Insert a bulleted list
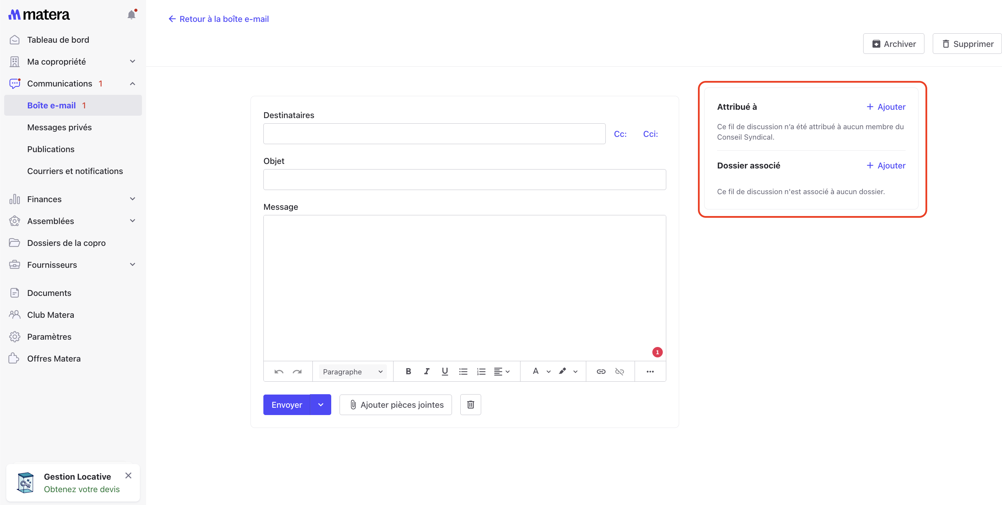Screen dimensions: 1002x505 [x=463, y=372]
